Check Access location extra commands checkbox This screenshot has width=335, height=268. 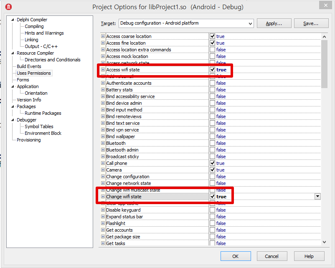[x=212, y=50]
